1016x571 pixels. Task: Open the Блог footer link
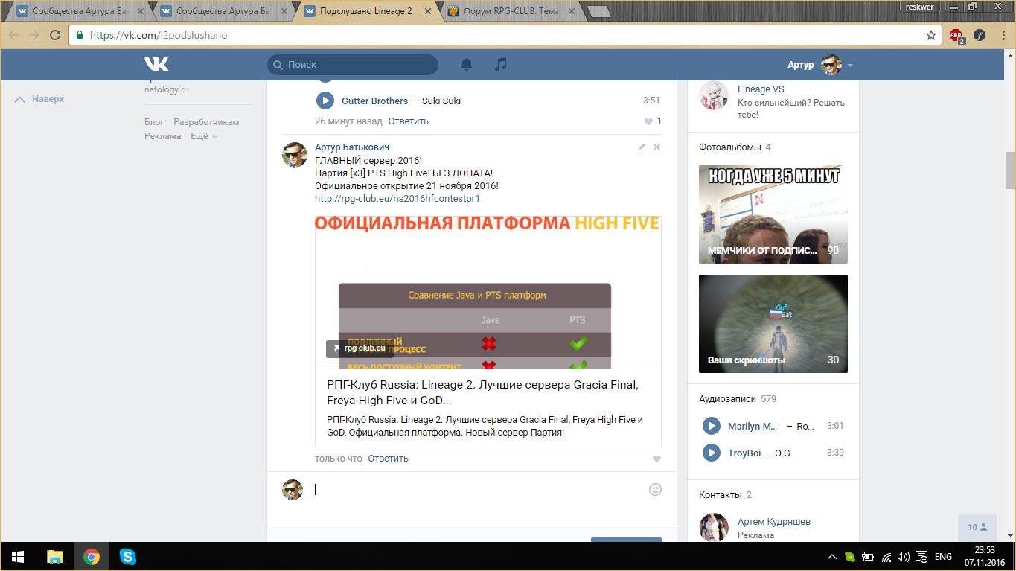coord(154,122)
